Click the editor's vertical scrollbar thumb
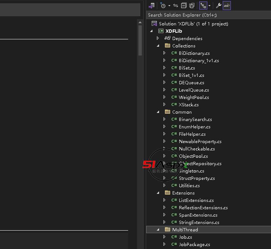 (140, 37)
